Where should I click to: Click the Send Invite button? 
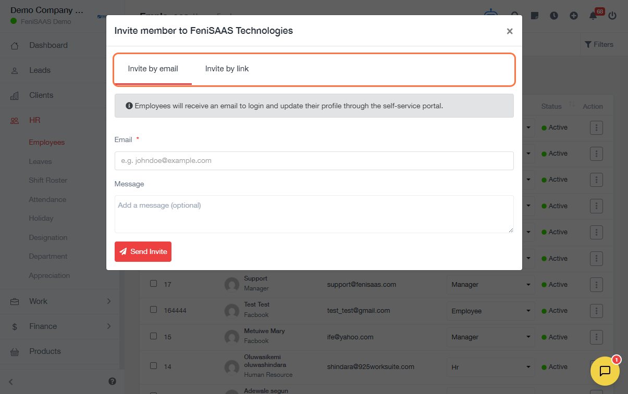pos(143,251)
